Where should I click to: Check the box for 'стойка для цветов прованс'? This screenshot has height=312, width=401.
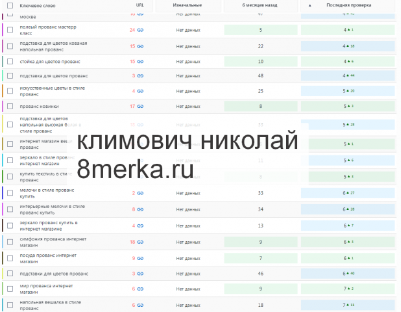pos(10,62)
